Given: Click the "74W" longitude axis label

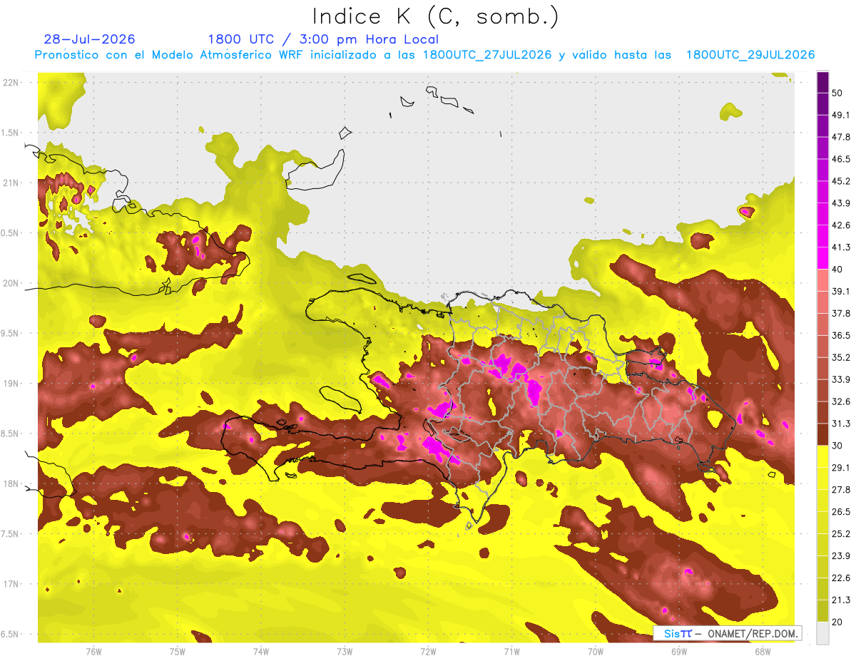Looking at the screenshot, I should pos(261,651).
